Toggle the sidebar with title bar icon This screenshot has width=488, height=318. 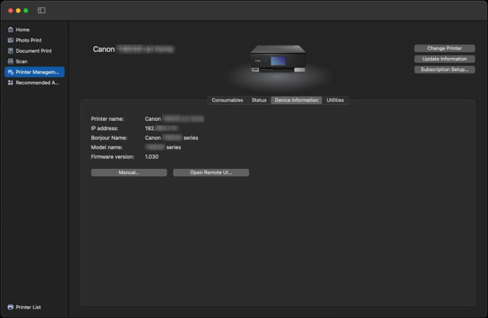pos(41,10)
